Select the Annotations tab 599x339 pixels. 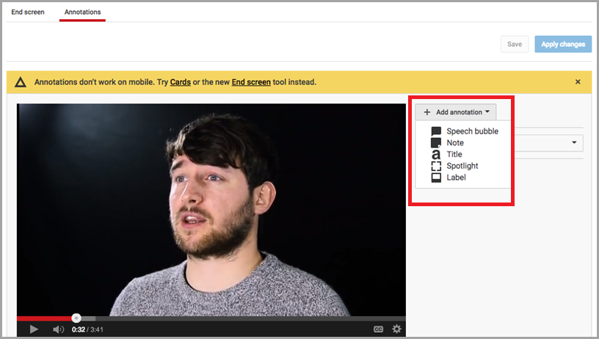pyautogui.click(x=82, y=12)
